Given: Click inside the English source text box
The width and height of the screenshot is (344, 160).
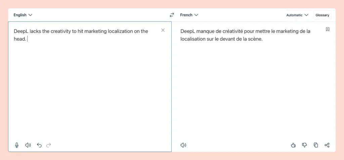Looking at the screenshot, I should coord(87,87).
